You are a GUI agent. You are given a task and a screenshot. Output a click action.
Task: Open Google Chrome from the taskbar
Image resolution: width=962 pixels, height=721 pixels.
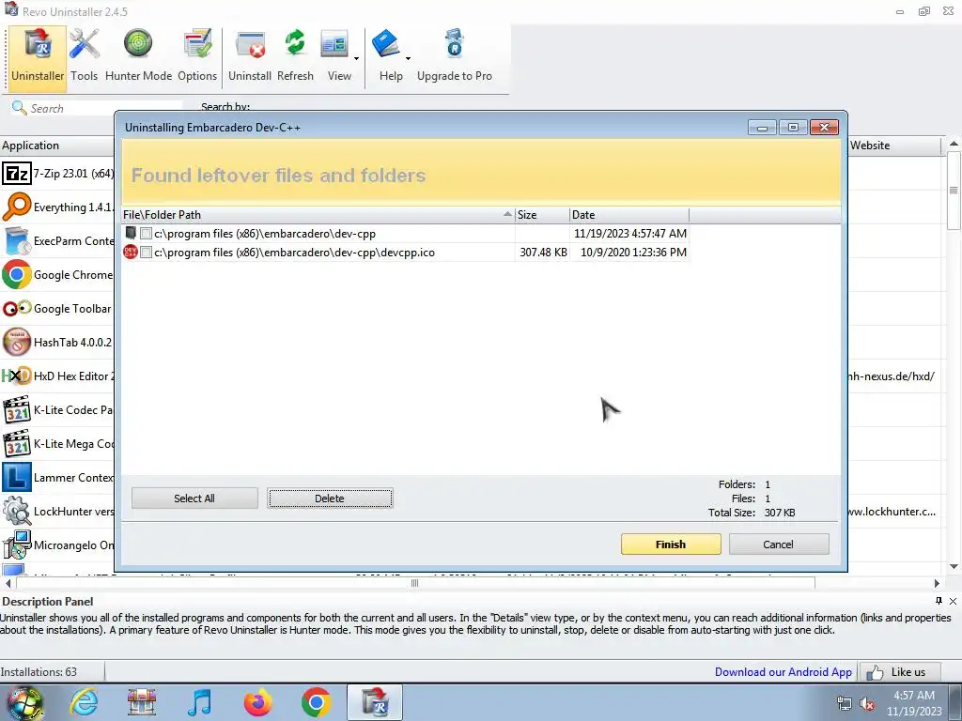pyautogui.click(x=317, y=702)
